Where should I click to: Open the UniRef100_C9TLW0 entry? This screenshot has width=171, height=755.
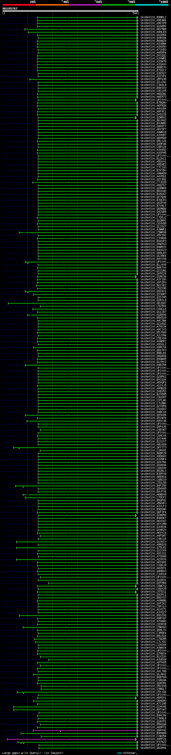[x=153, y=400]
